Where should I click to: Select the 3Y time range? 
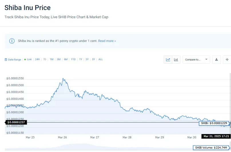coord(87,59)
